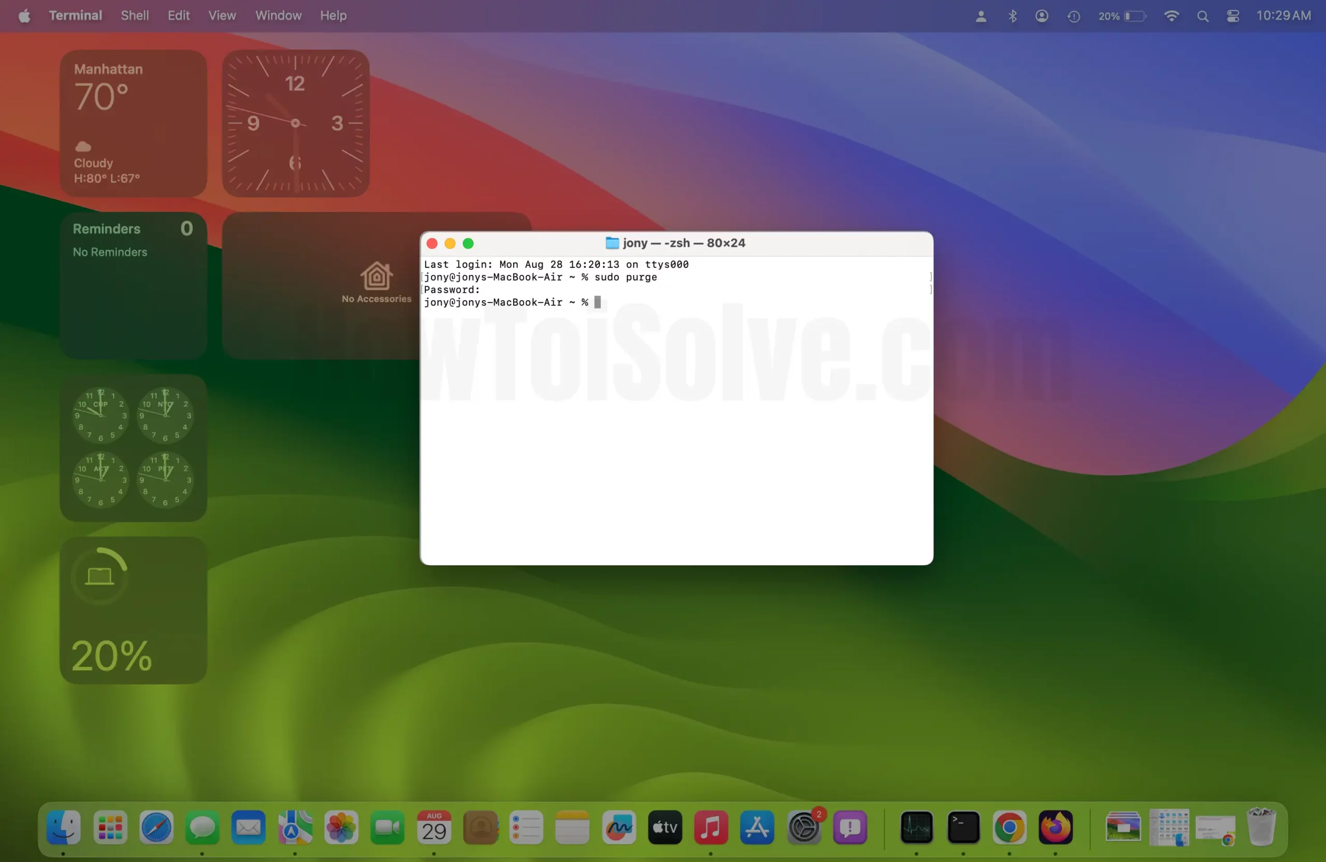The image size is (1326, 862).
Task: Launch Firefox from the Dock
Action: pos(1055,827)
